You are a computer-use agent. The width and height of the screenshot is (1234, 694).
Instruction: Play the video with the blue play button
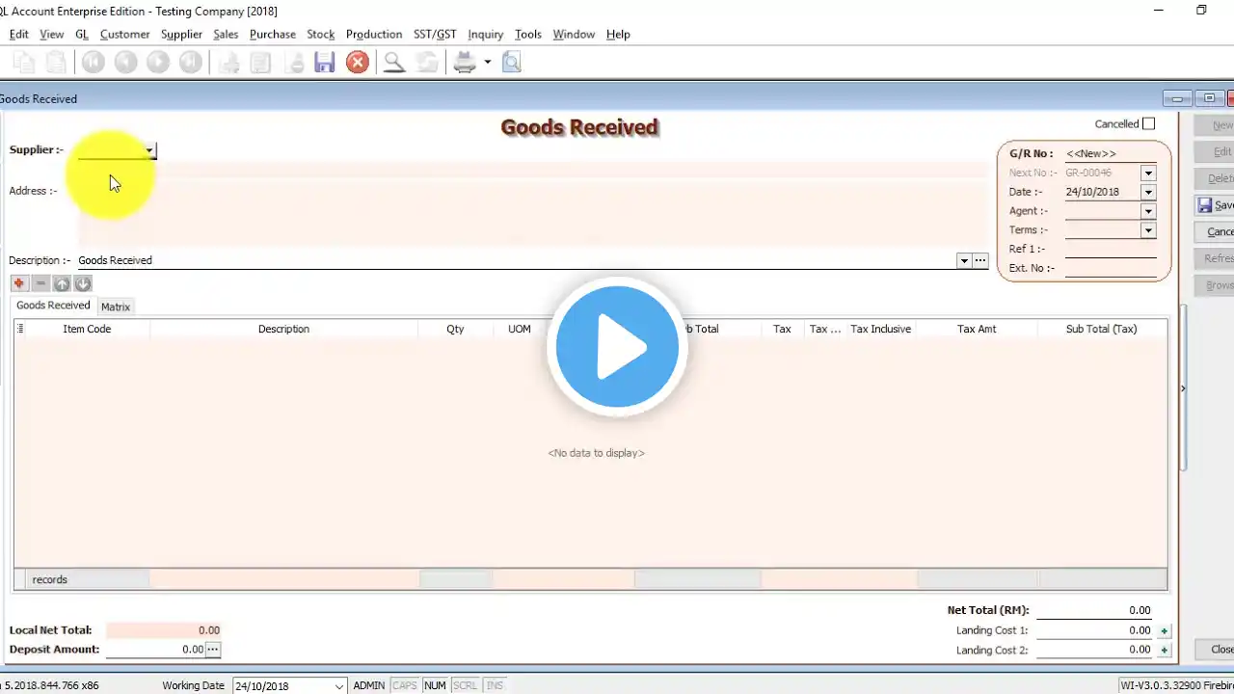click(617, 347)
